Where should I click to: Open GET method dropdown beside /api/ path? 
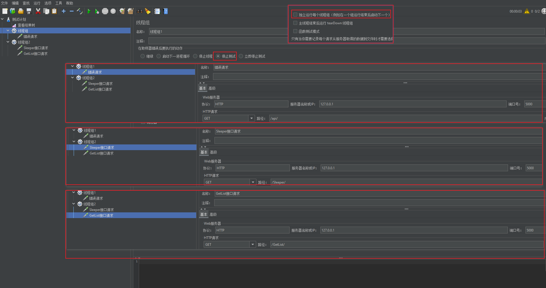251,118
